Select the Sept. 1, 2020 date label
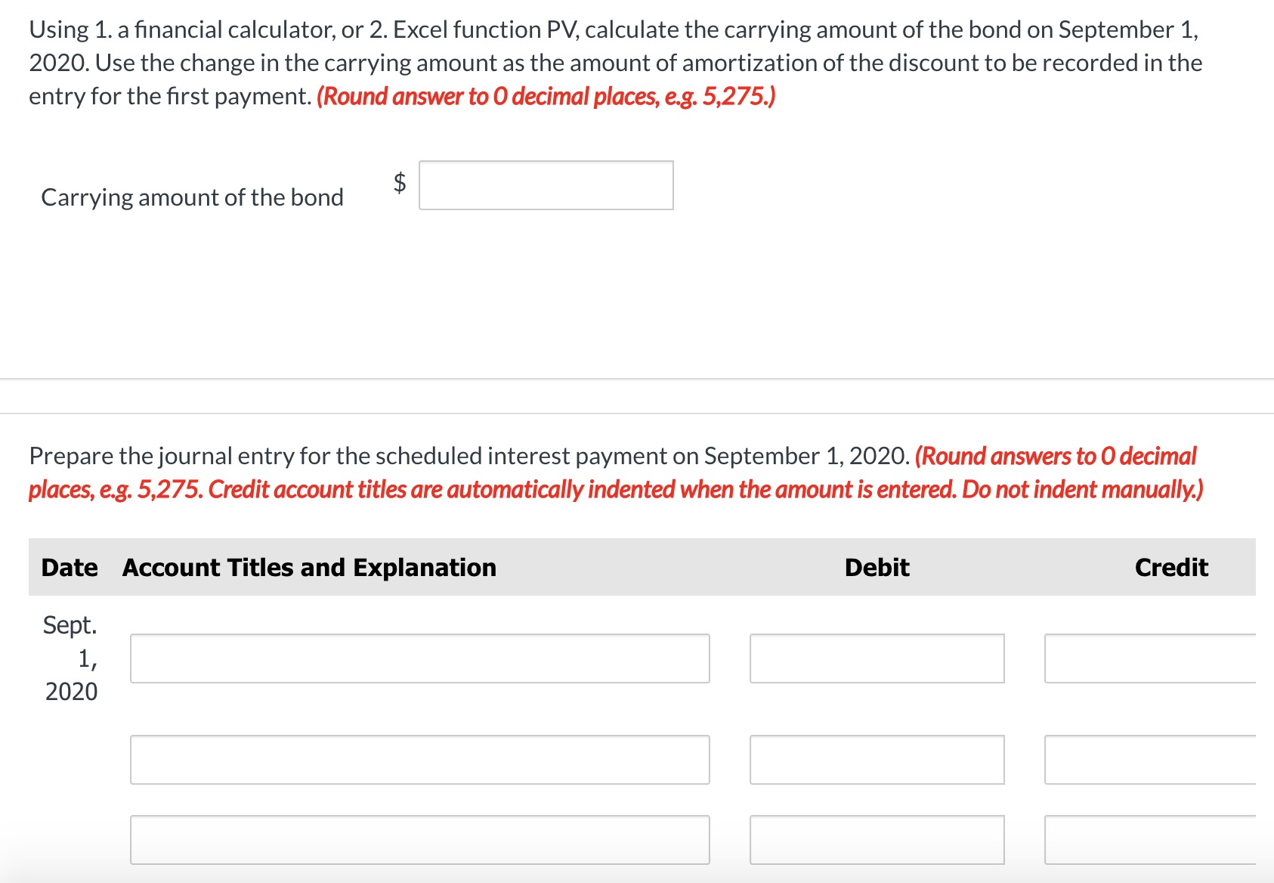The width and height of the screenshot is (1274, 883). (70, 658)
